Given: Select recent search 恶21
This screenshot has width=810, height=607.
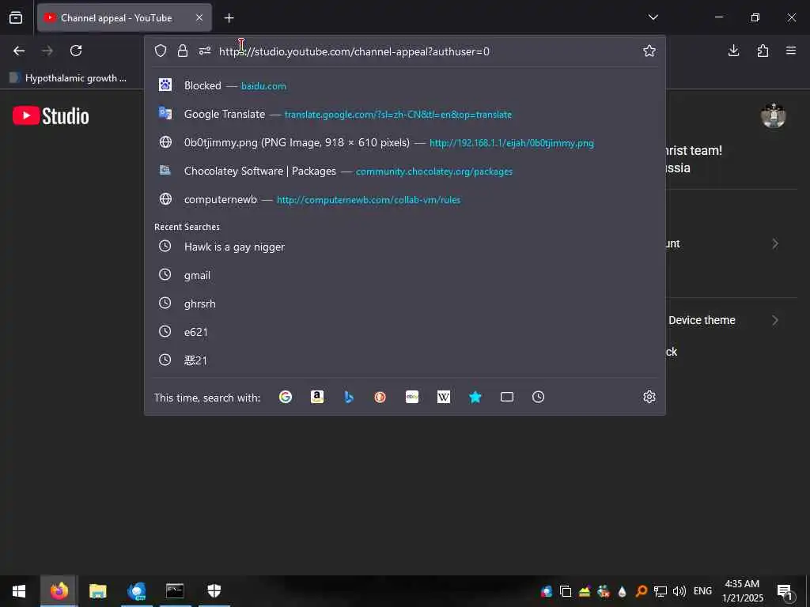Looking at the screenshot, I should (405, 360).
